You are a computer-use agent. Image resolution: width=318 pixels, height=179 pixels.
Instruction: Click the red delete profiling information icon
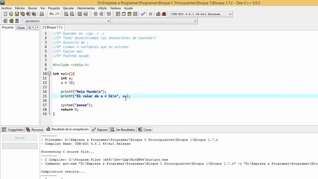(x=164, y=14)
